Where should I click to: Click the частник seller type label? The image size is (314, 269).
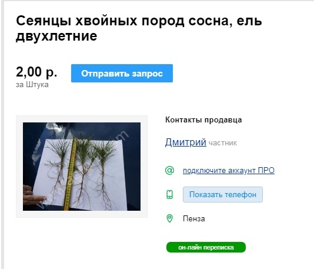pyautogui.click(x=223, y=143)
